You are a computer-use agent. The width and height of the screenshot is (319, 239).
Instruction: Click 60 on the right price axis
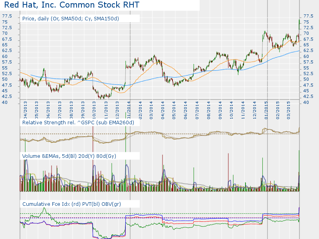(x=306, y=56)
